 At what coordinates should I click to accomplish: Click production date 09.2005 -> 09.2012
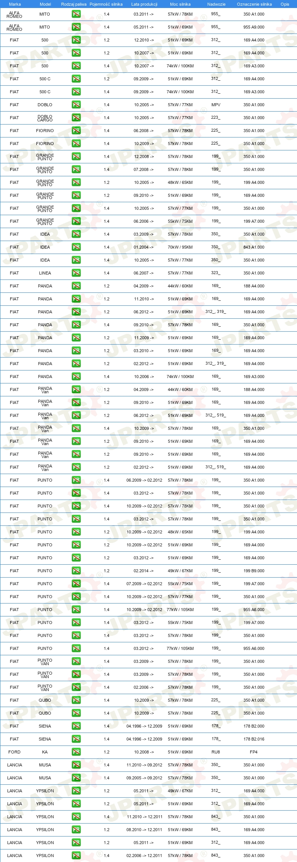144,778
